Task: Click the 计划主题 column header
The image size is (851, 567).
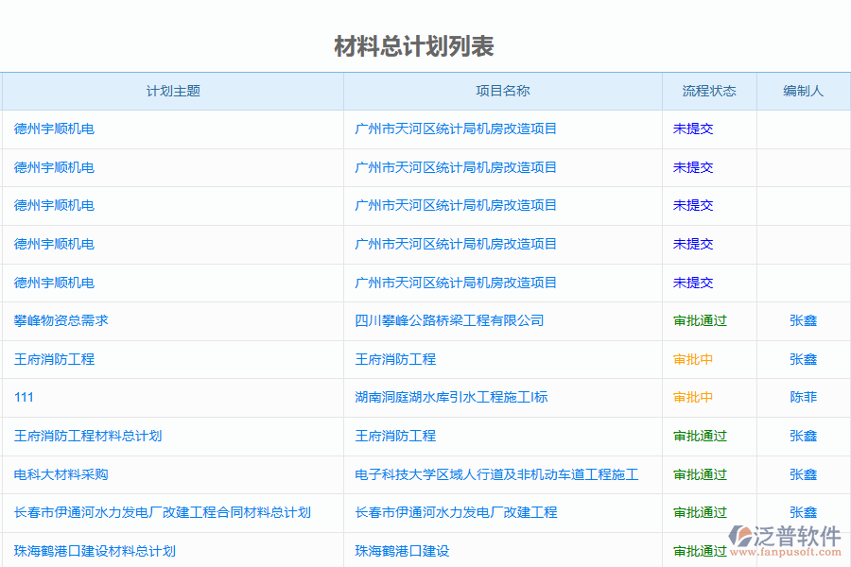Action: pyautogui.click(x=172, y=91)
